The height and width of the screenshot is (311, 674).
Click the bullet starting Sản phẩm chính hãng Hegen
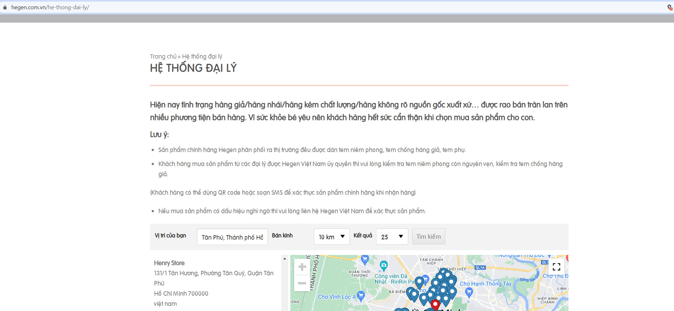[312, 150]
